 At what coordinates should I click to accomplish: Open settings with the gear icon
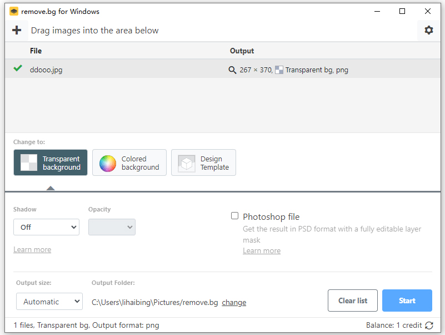[428, 30]
